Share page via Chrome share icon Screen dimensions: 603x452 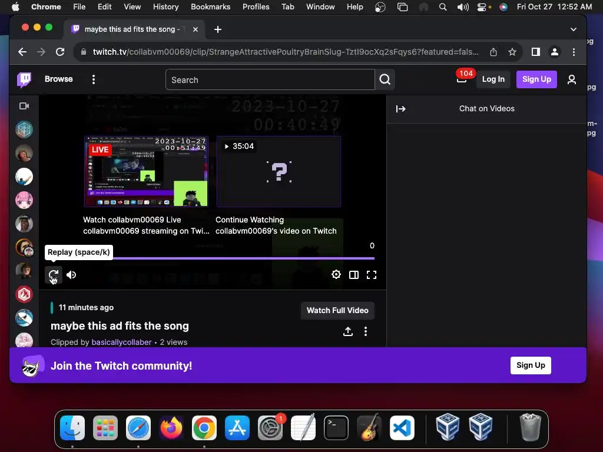[493, 52]
